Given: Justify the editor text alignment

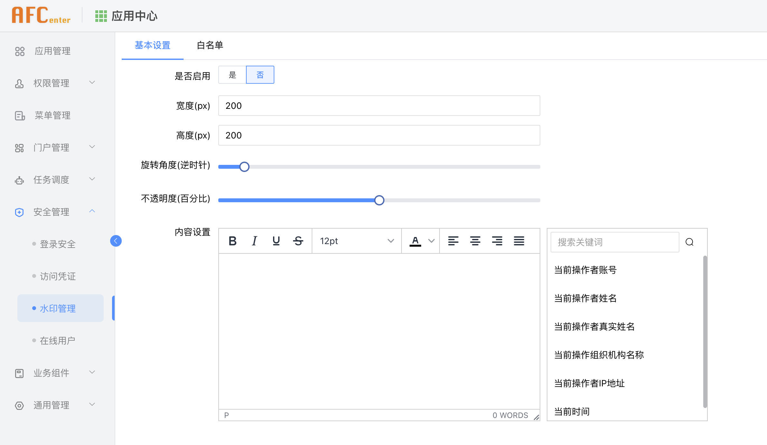Looking at the screenshot, I should click(519, 241).
